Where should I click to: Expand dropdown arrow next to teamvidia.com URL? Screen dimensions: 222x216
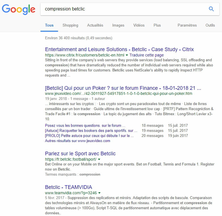(99, 193)
